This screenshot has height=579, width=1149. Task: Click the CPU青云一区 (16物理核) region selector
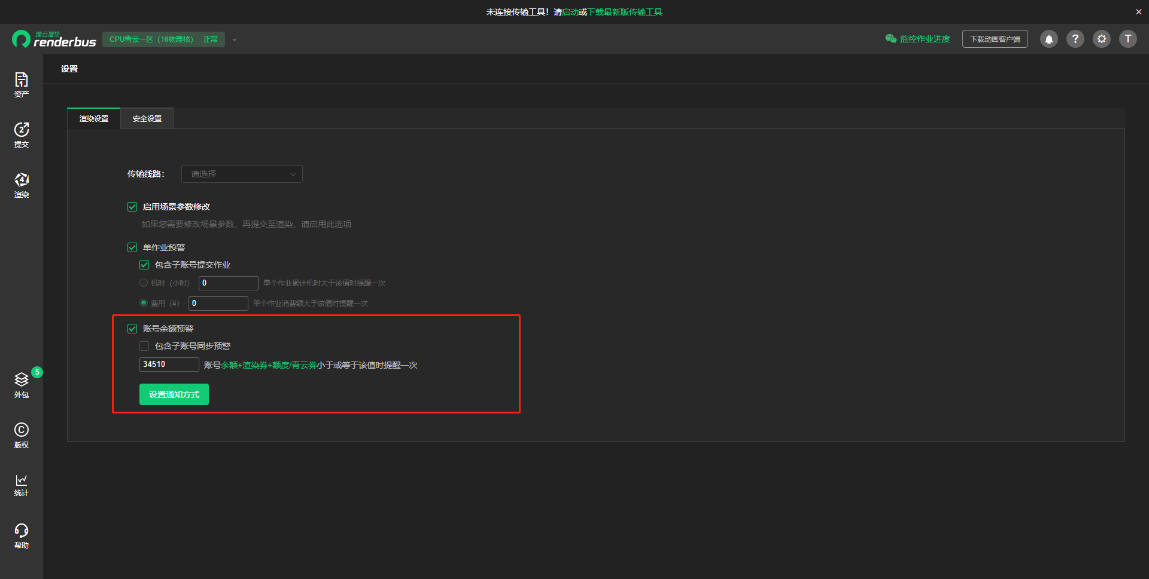click(163, 39)
